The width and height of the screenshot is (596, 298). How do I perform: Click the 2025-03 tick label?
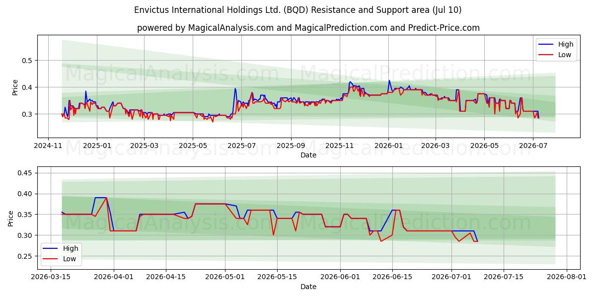144,147
